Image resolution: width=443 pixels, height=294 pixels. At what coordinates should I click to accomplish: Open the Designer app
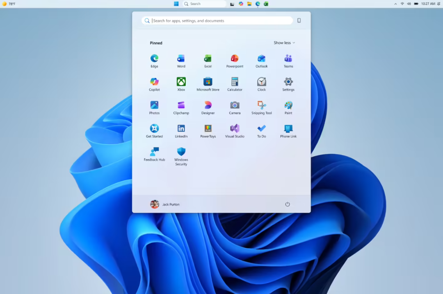click(x=208, y=108)
